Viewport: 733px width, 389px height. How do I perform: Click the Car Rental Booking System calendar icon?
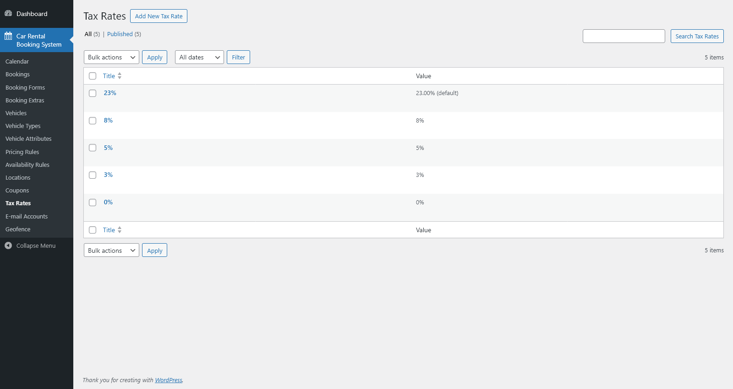pos(8,36)
